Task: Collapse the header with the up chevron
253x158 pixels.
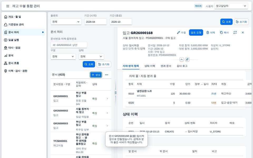Action: 182,60
